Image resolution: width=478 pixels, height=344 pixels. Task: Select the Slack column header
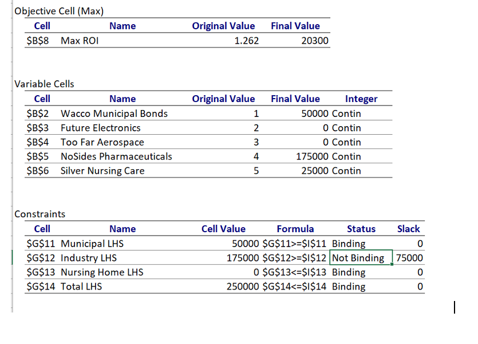(x=408, y=229)
